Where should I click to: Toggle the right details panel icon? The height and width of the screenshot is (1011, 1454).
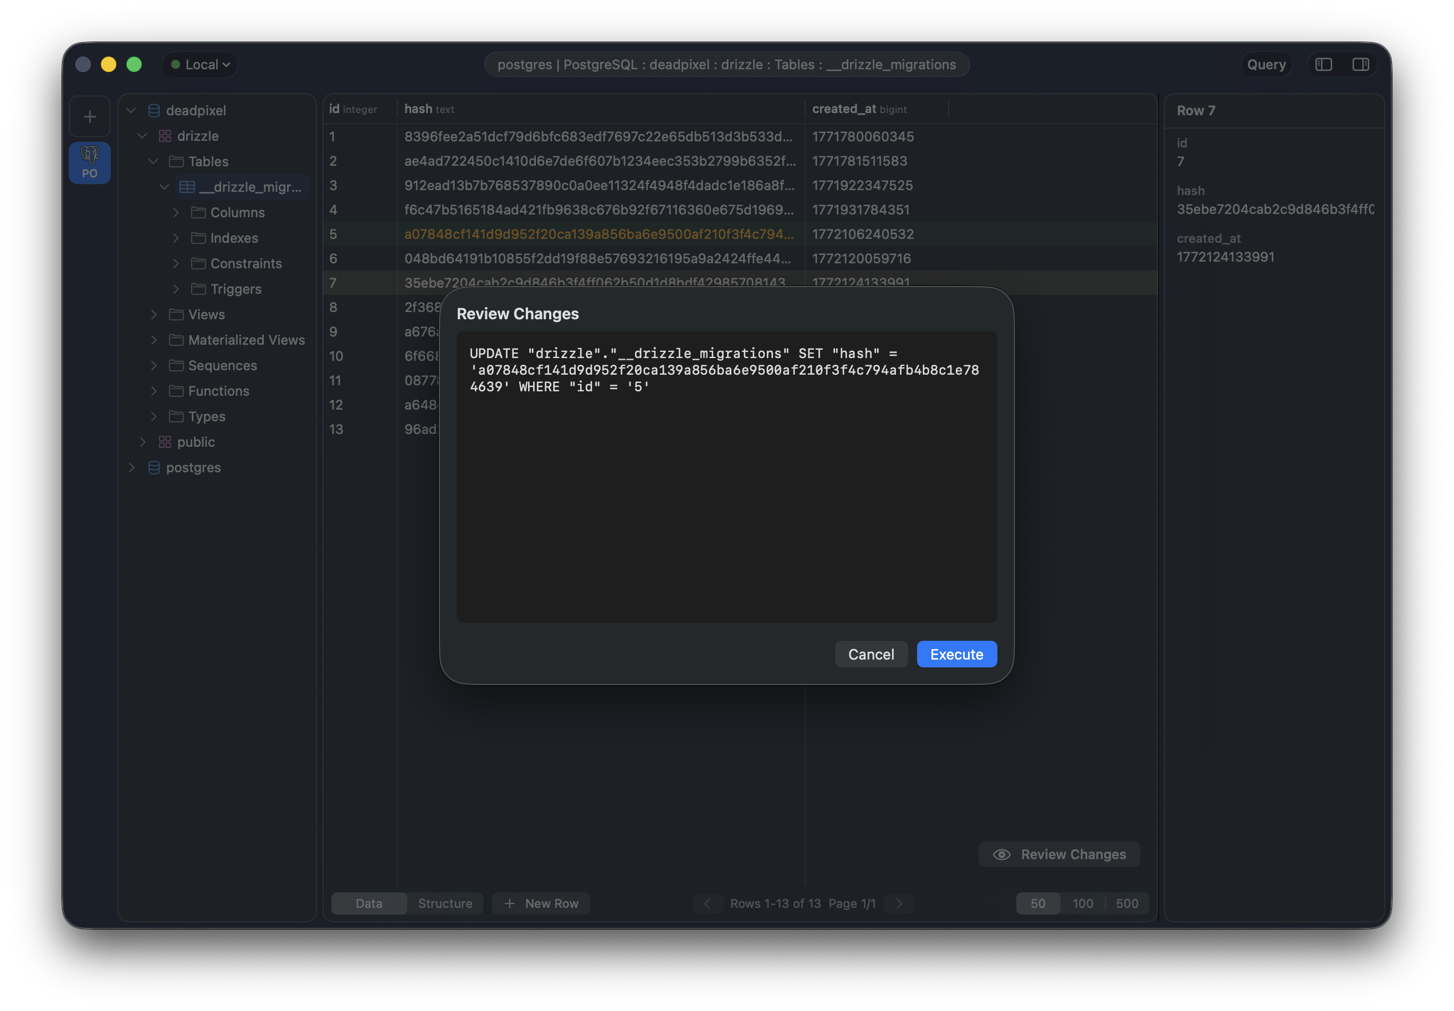(1361, 64)
